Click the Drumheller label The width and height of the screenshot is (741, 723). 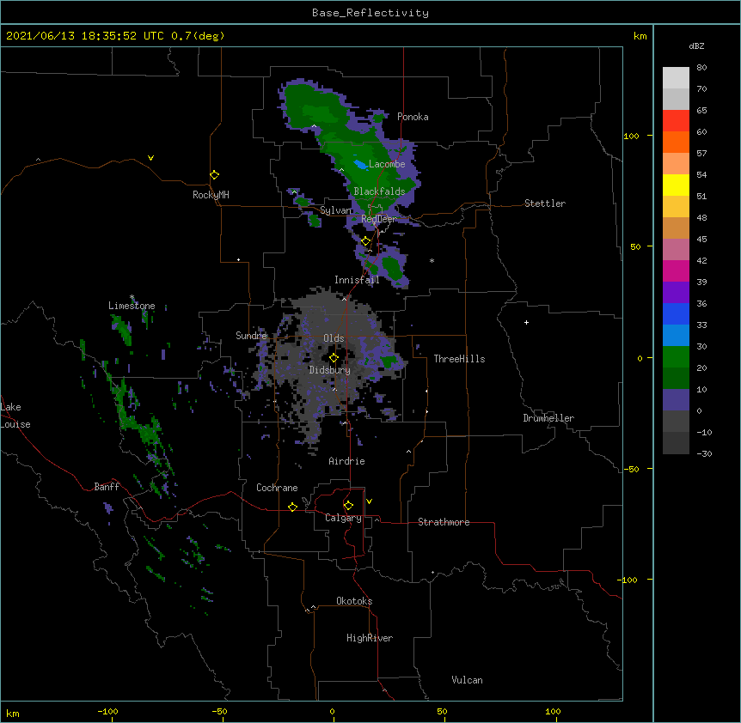coord(548,418)
